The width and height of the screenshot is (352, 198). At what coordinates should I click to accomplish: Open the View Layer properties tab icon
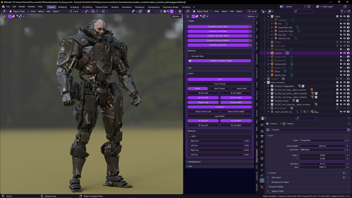click(x=262, y=142)
